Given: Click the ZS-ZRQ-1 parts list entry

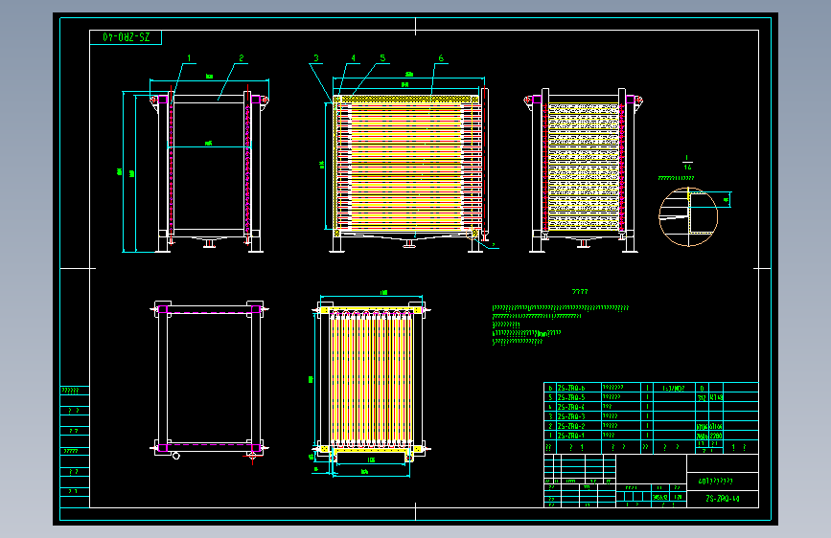Looking at the screenshot, I should click(x=571, y=436).
